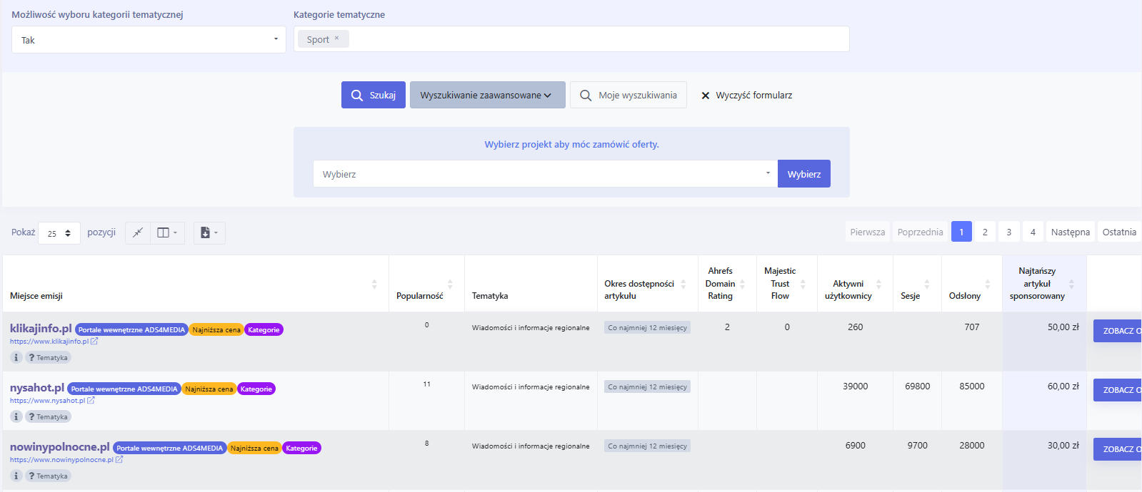This screenshot has height=492, width=1142.
Task: Click the 39000 active users value
Action: click(855, 386)
